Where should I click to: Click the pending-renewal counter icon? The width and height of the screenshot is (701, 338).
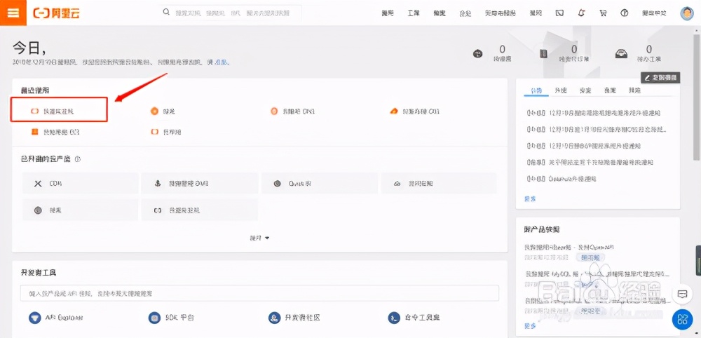[478, 54]
